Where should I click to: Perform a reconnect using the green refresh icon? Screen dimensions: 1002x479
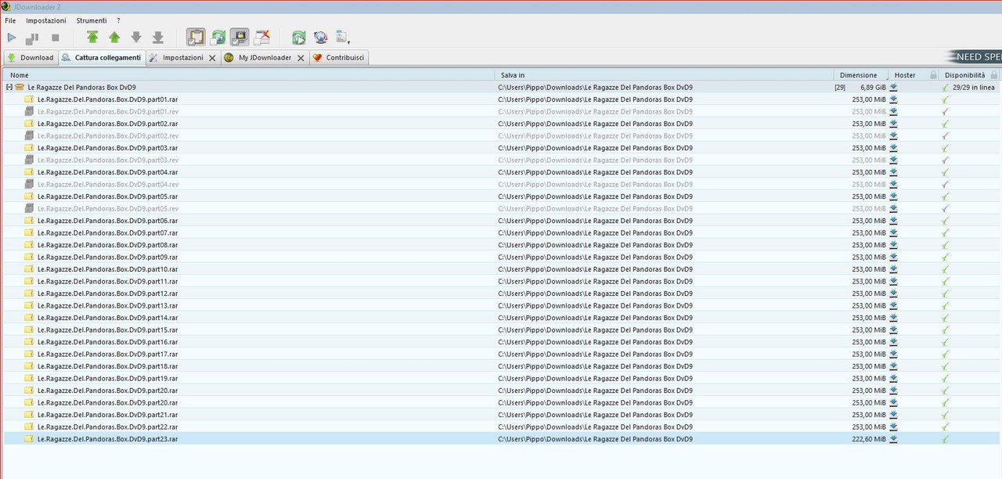[298, 38]
